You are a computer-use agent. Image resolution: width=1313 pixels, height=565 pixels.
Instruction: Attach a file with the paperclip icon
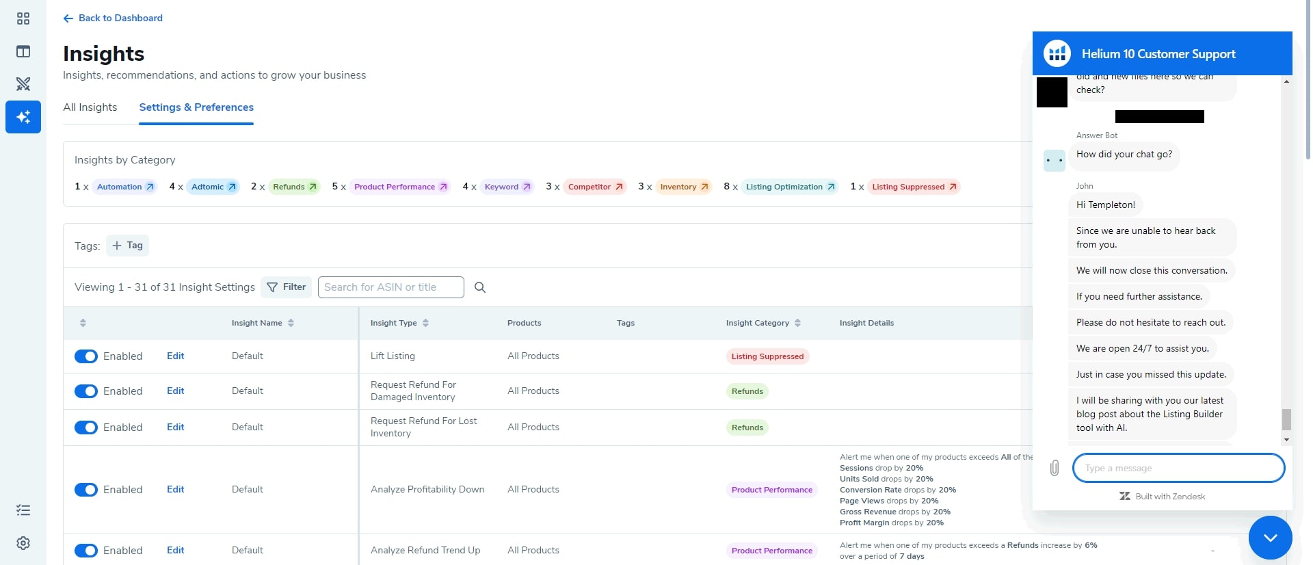click(1055, 468)
